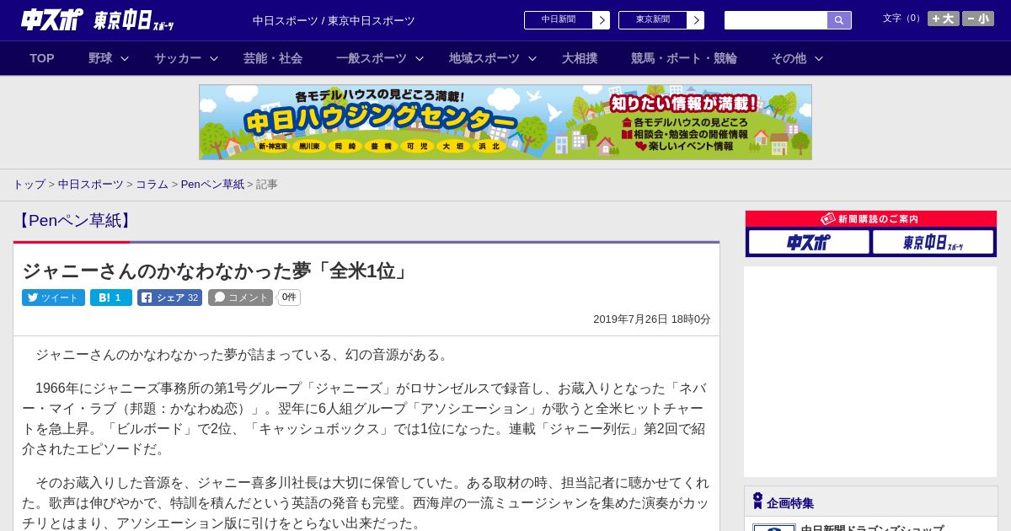Image resolution: width=1011 pixels, height=531 pixels.
Task: Expand the 地域スポーツ dropdown chevron
Action: tap(532, 58)
